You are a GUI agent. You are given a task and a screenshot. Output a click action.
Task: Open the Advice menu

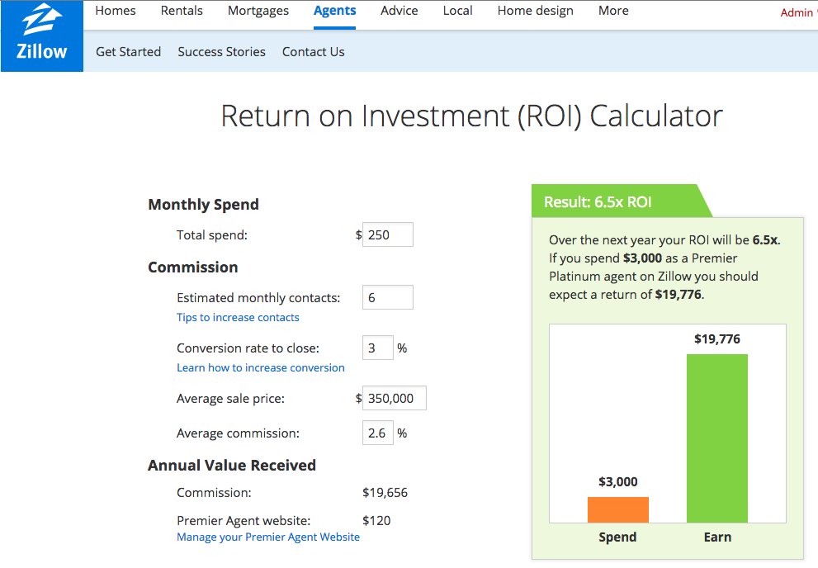[x=399, y=11]
